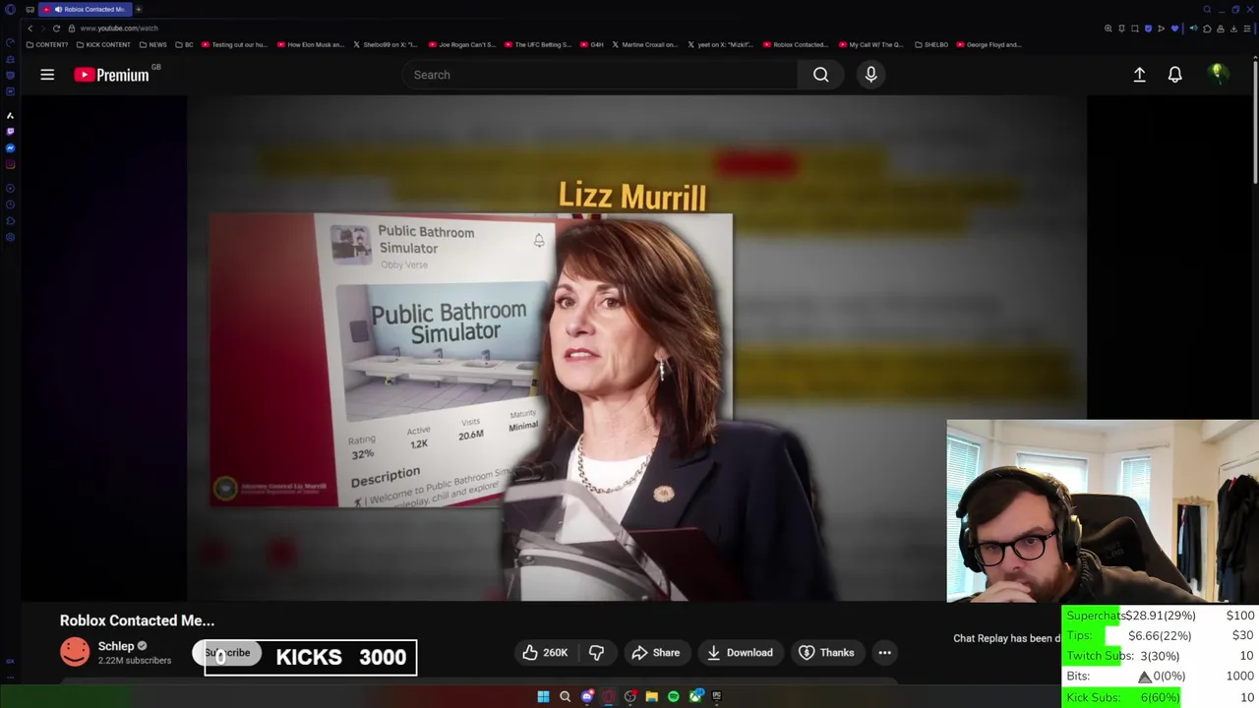The image size is (1259, 708).
Task: Select the Roblox Contacted Me browser tab
Action: point(88,9)
